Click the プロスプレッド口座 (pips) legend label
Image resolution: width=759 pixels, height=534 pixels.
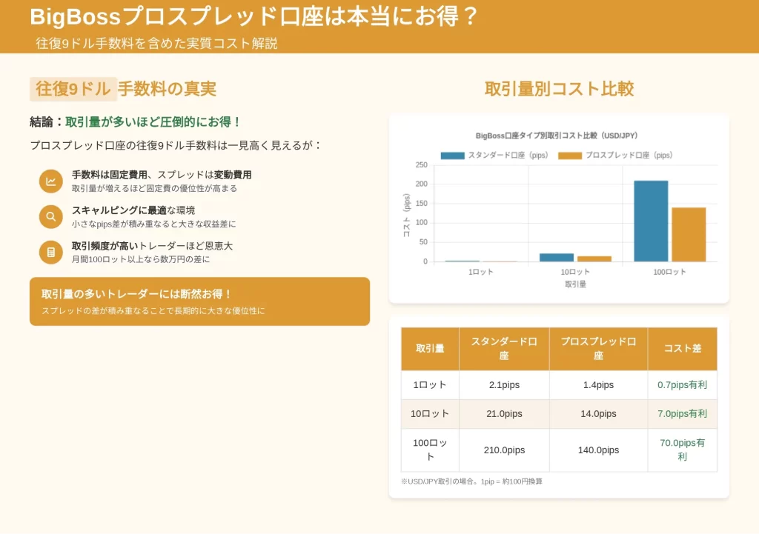click(x=629, y=156)
